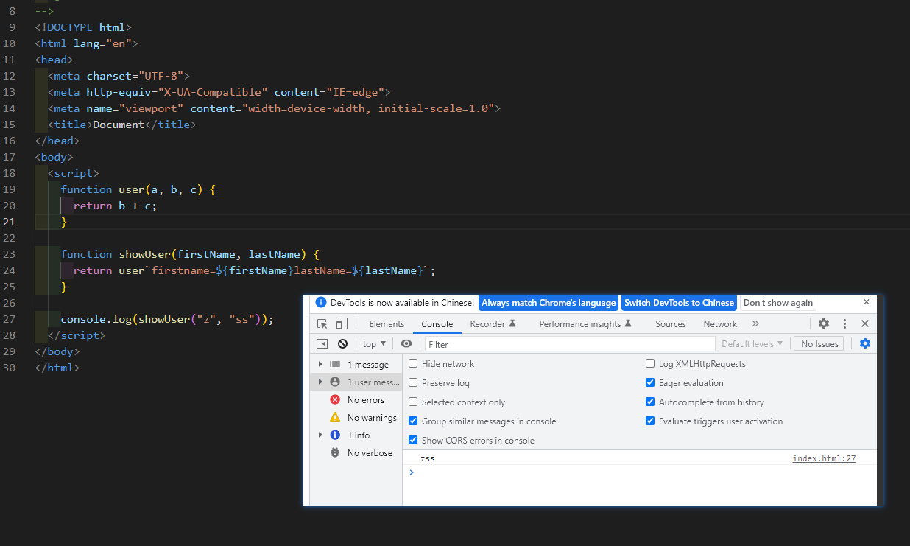Open the blue console settings gear

[x=865, y=343]
